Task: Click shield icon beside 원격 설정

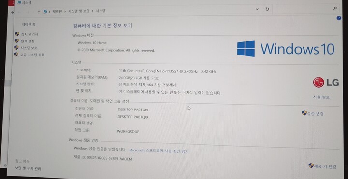Action: coord(17,41)
